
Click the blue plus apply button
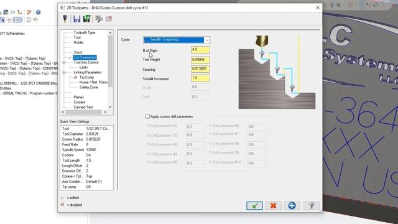pyautogui.click(x=292, y=205)
